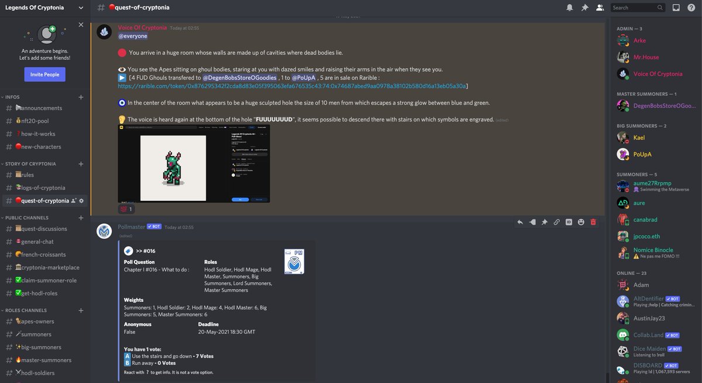The width and height of the screenshot is (702, 383).
Task: Add channel to STORY OF CRYPTONIA category
Action: tap(81, 164)
